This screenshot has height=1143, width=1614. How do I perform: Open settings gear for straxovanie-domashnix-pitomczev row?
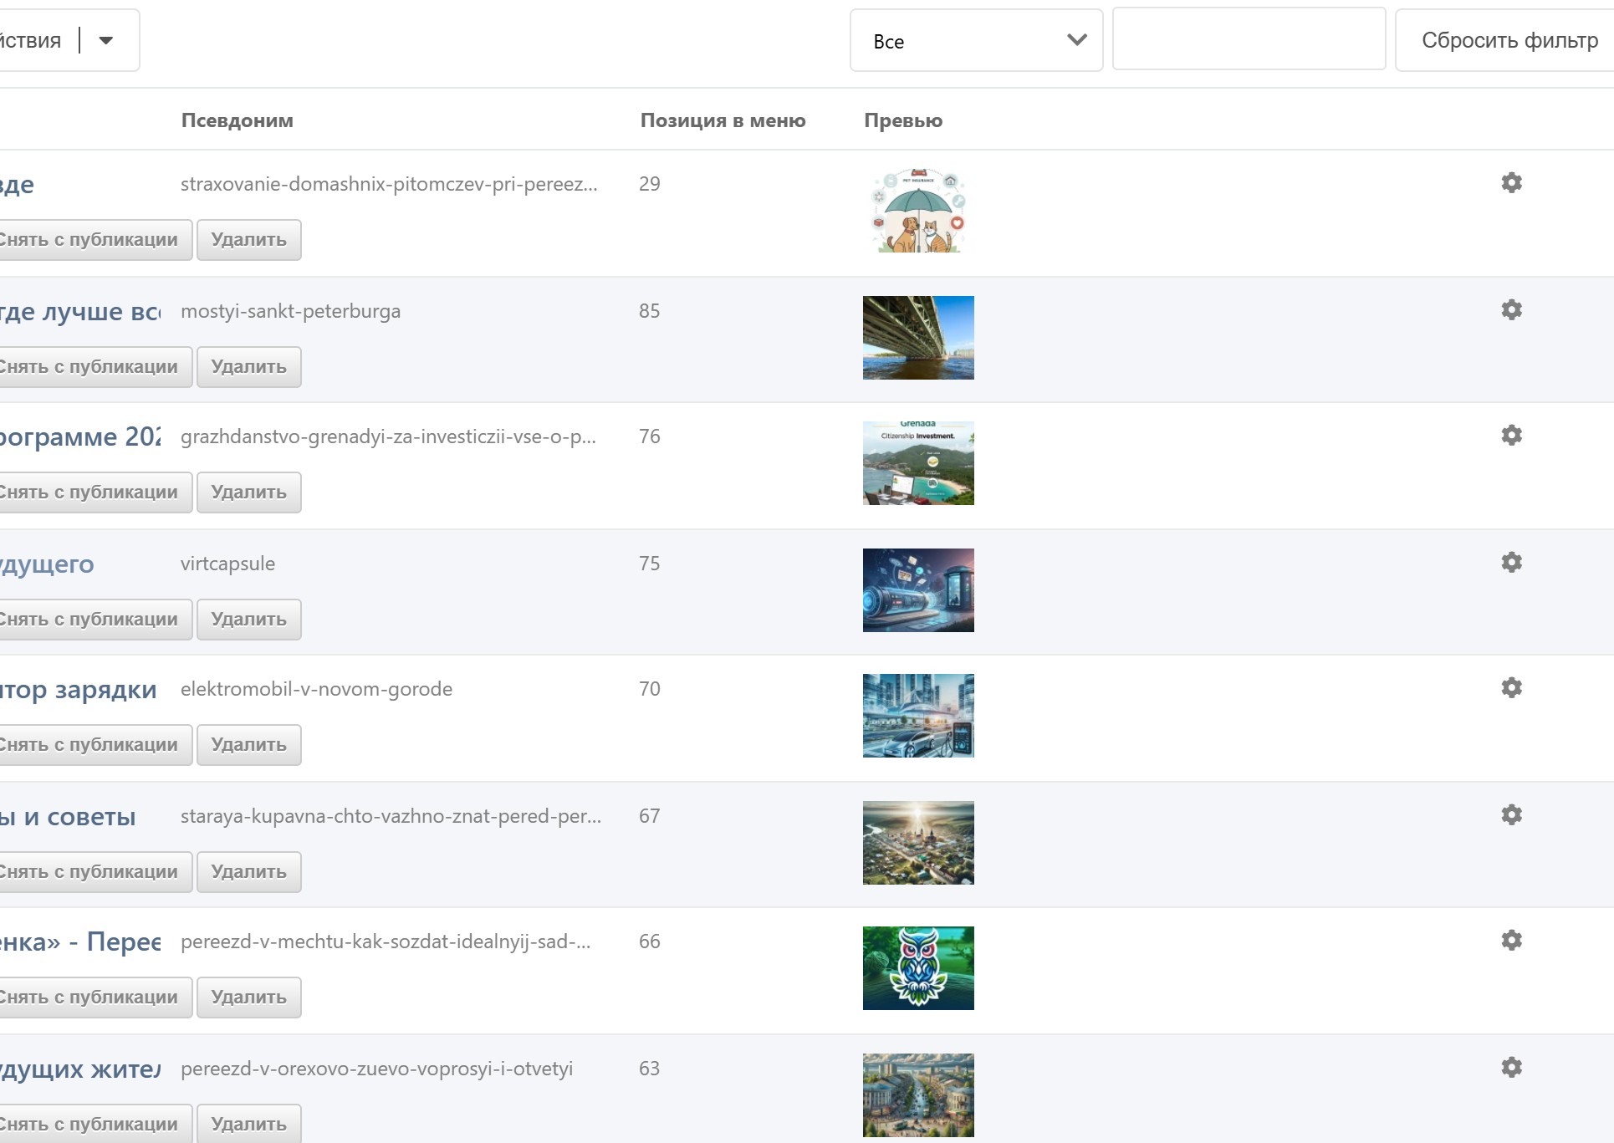point(1511,182)
